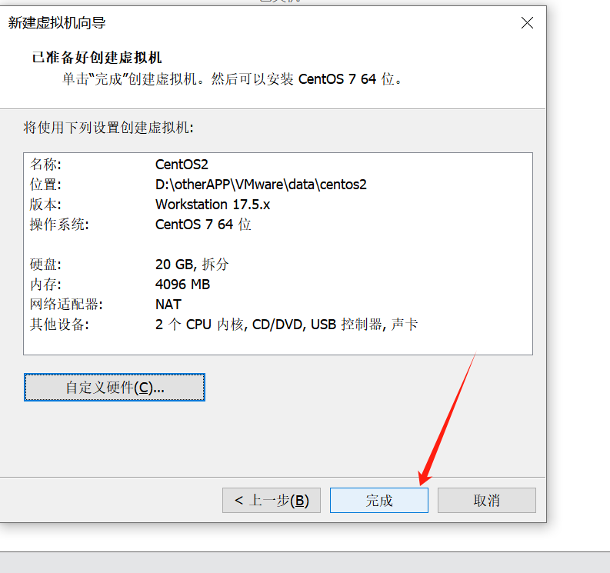Viewport: 610px width, 573px height.
Task: Select the CentOS 7 64 位 list value
Action: (x=203, y=225)
